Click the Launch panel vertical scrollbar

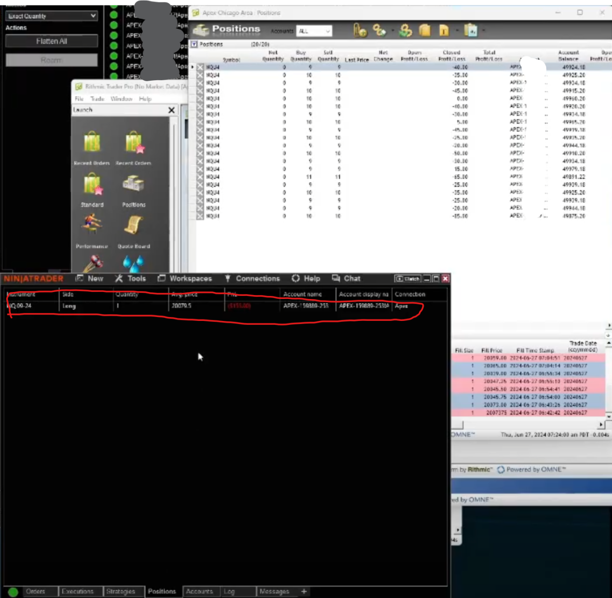tap(174, 194)
